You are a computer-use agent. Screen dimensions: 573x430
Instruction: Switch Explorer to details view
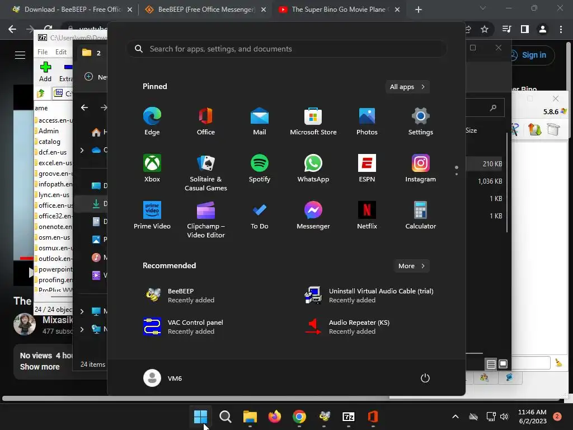coord(491,364)
